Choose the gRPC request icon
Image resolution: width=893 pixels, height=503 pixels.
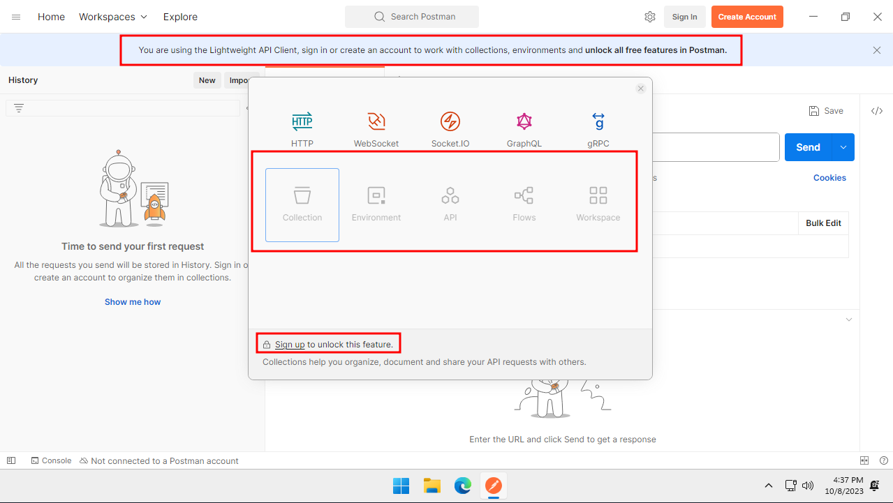click(x=598, y=122)
